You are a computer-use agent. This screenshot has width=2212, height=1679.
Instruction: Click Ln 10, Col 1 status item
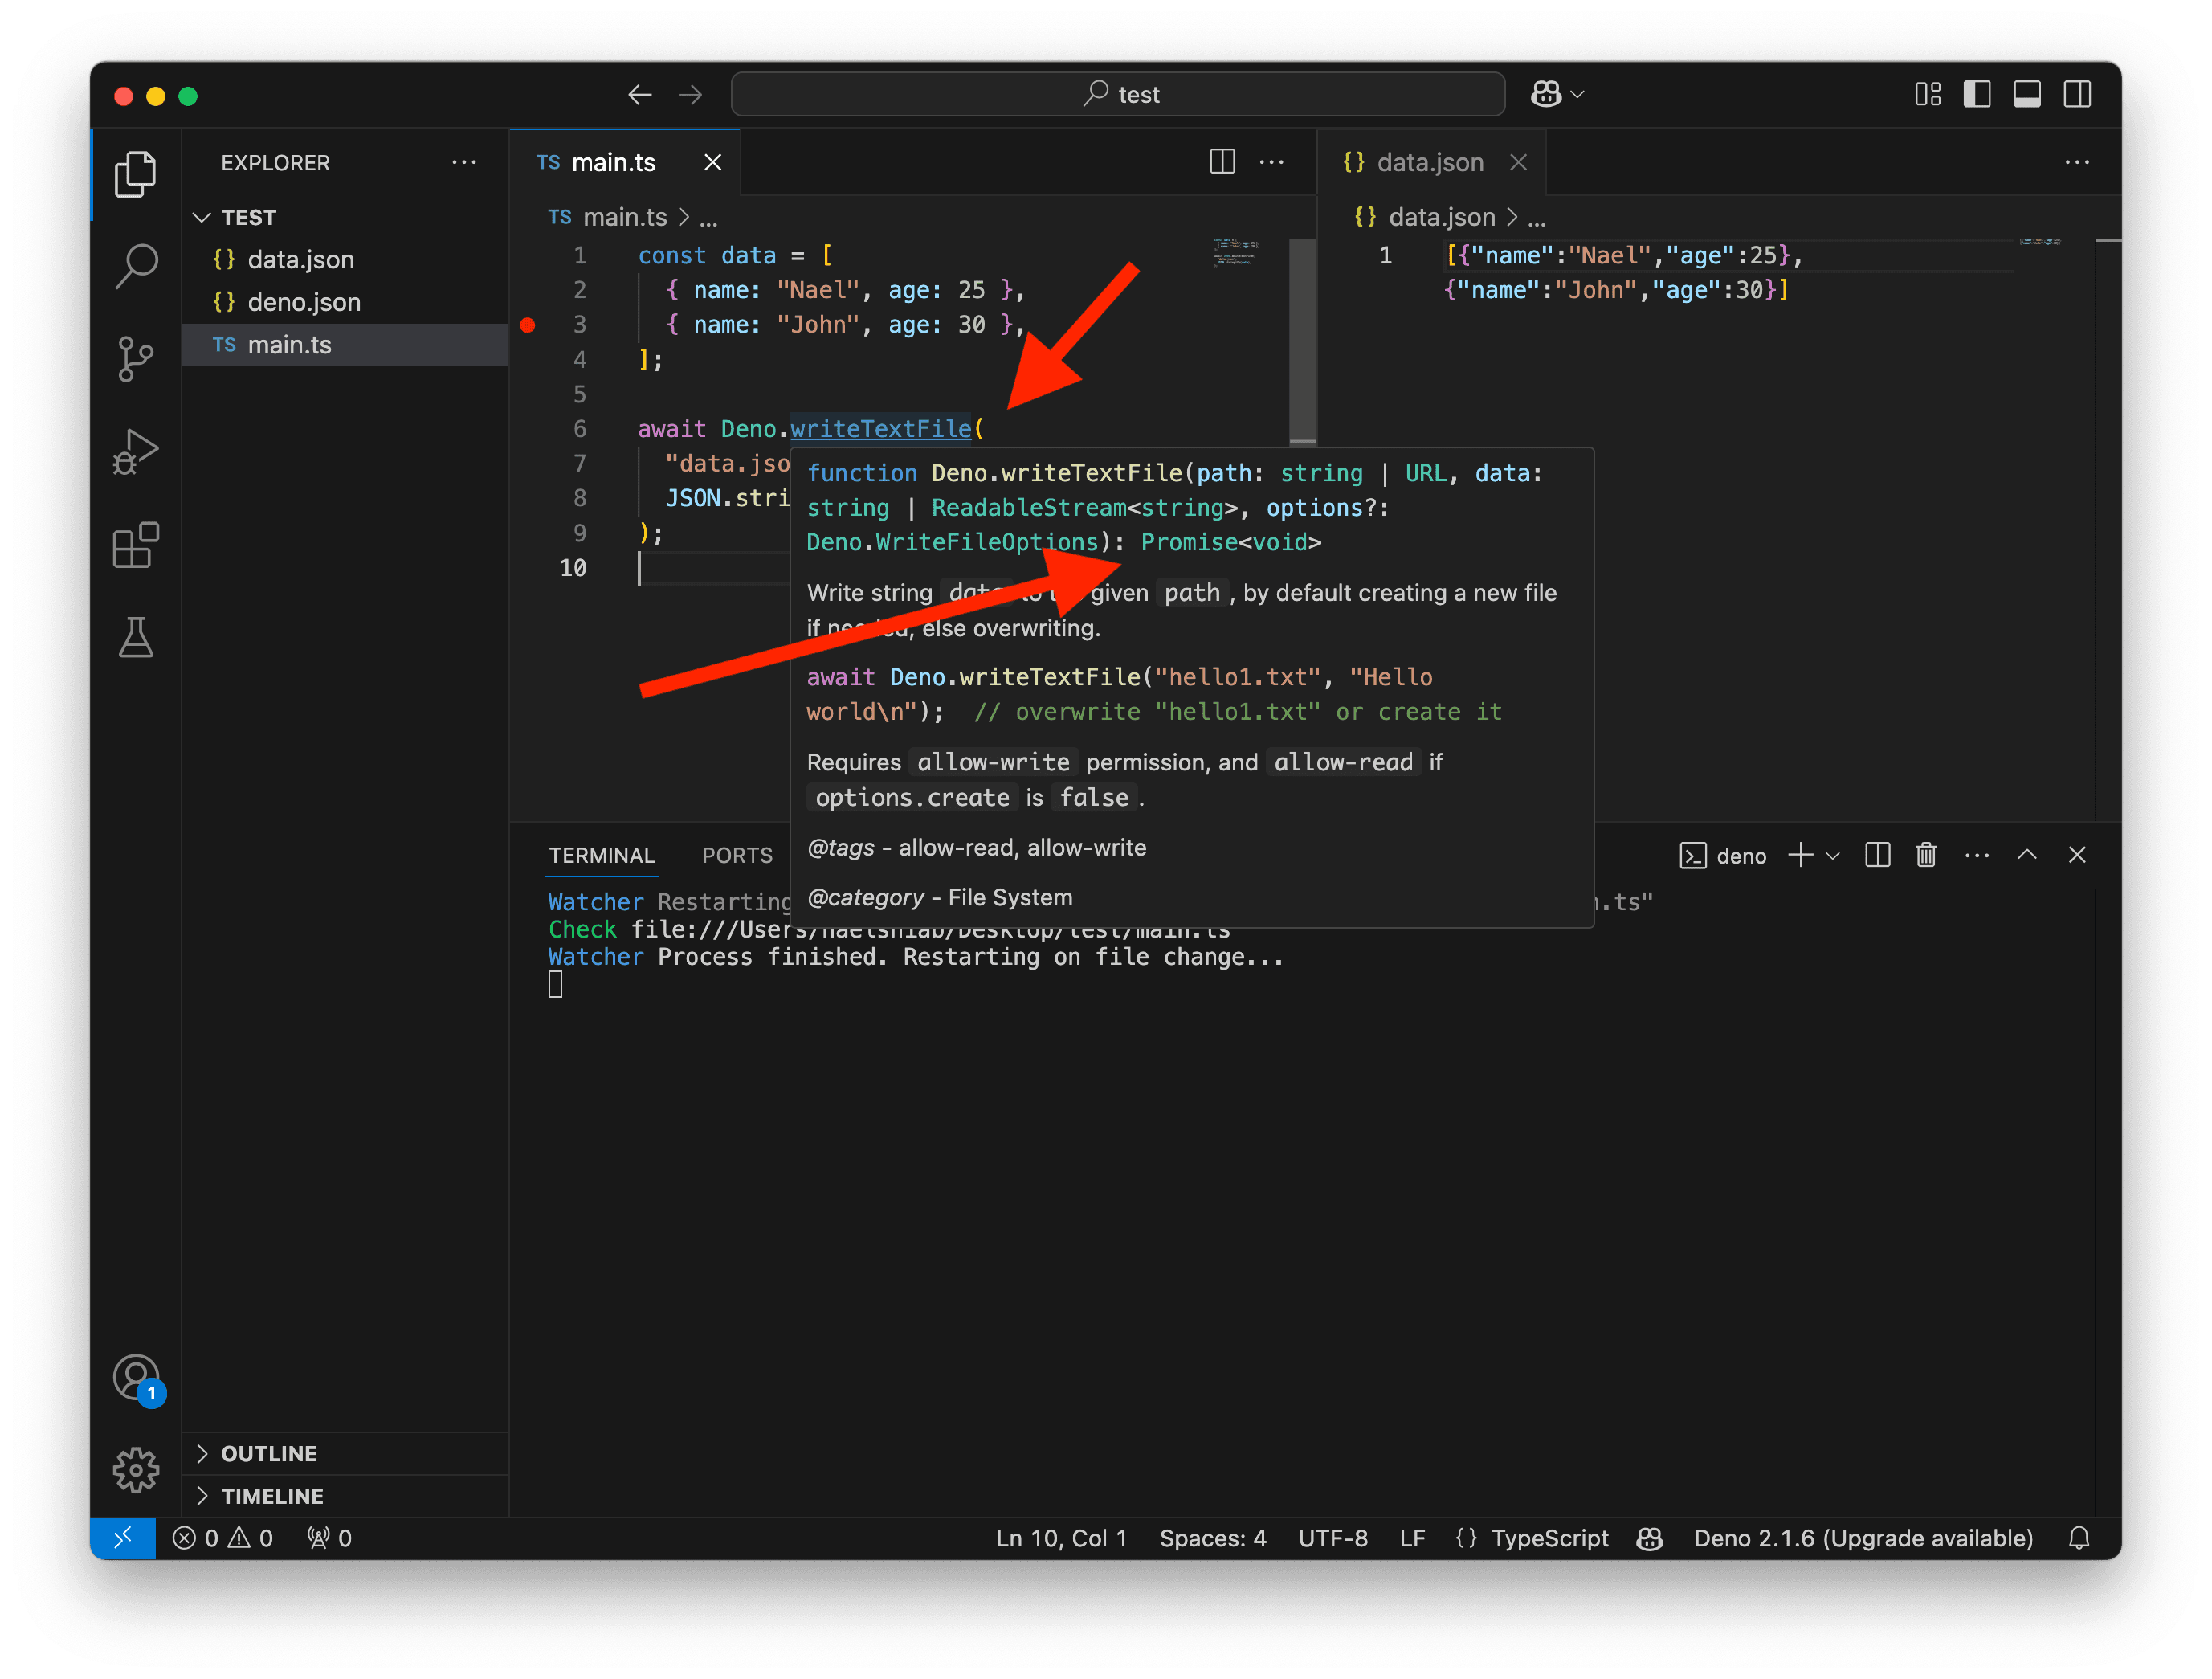1061,1539
